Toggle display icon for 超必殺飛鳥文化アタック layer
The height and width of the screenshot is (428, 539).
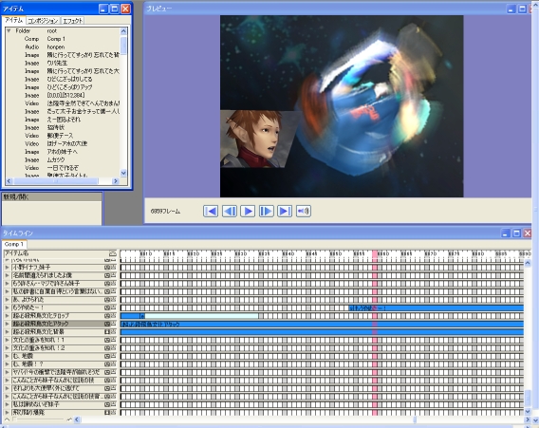107,324
